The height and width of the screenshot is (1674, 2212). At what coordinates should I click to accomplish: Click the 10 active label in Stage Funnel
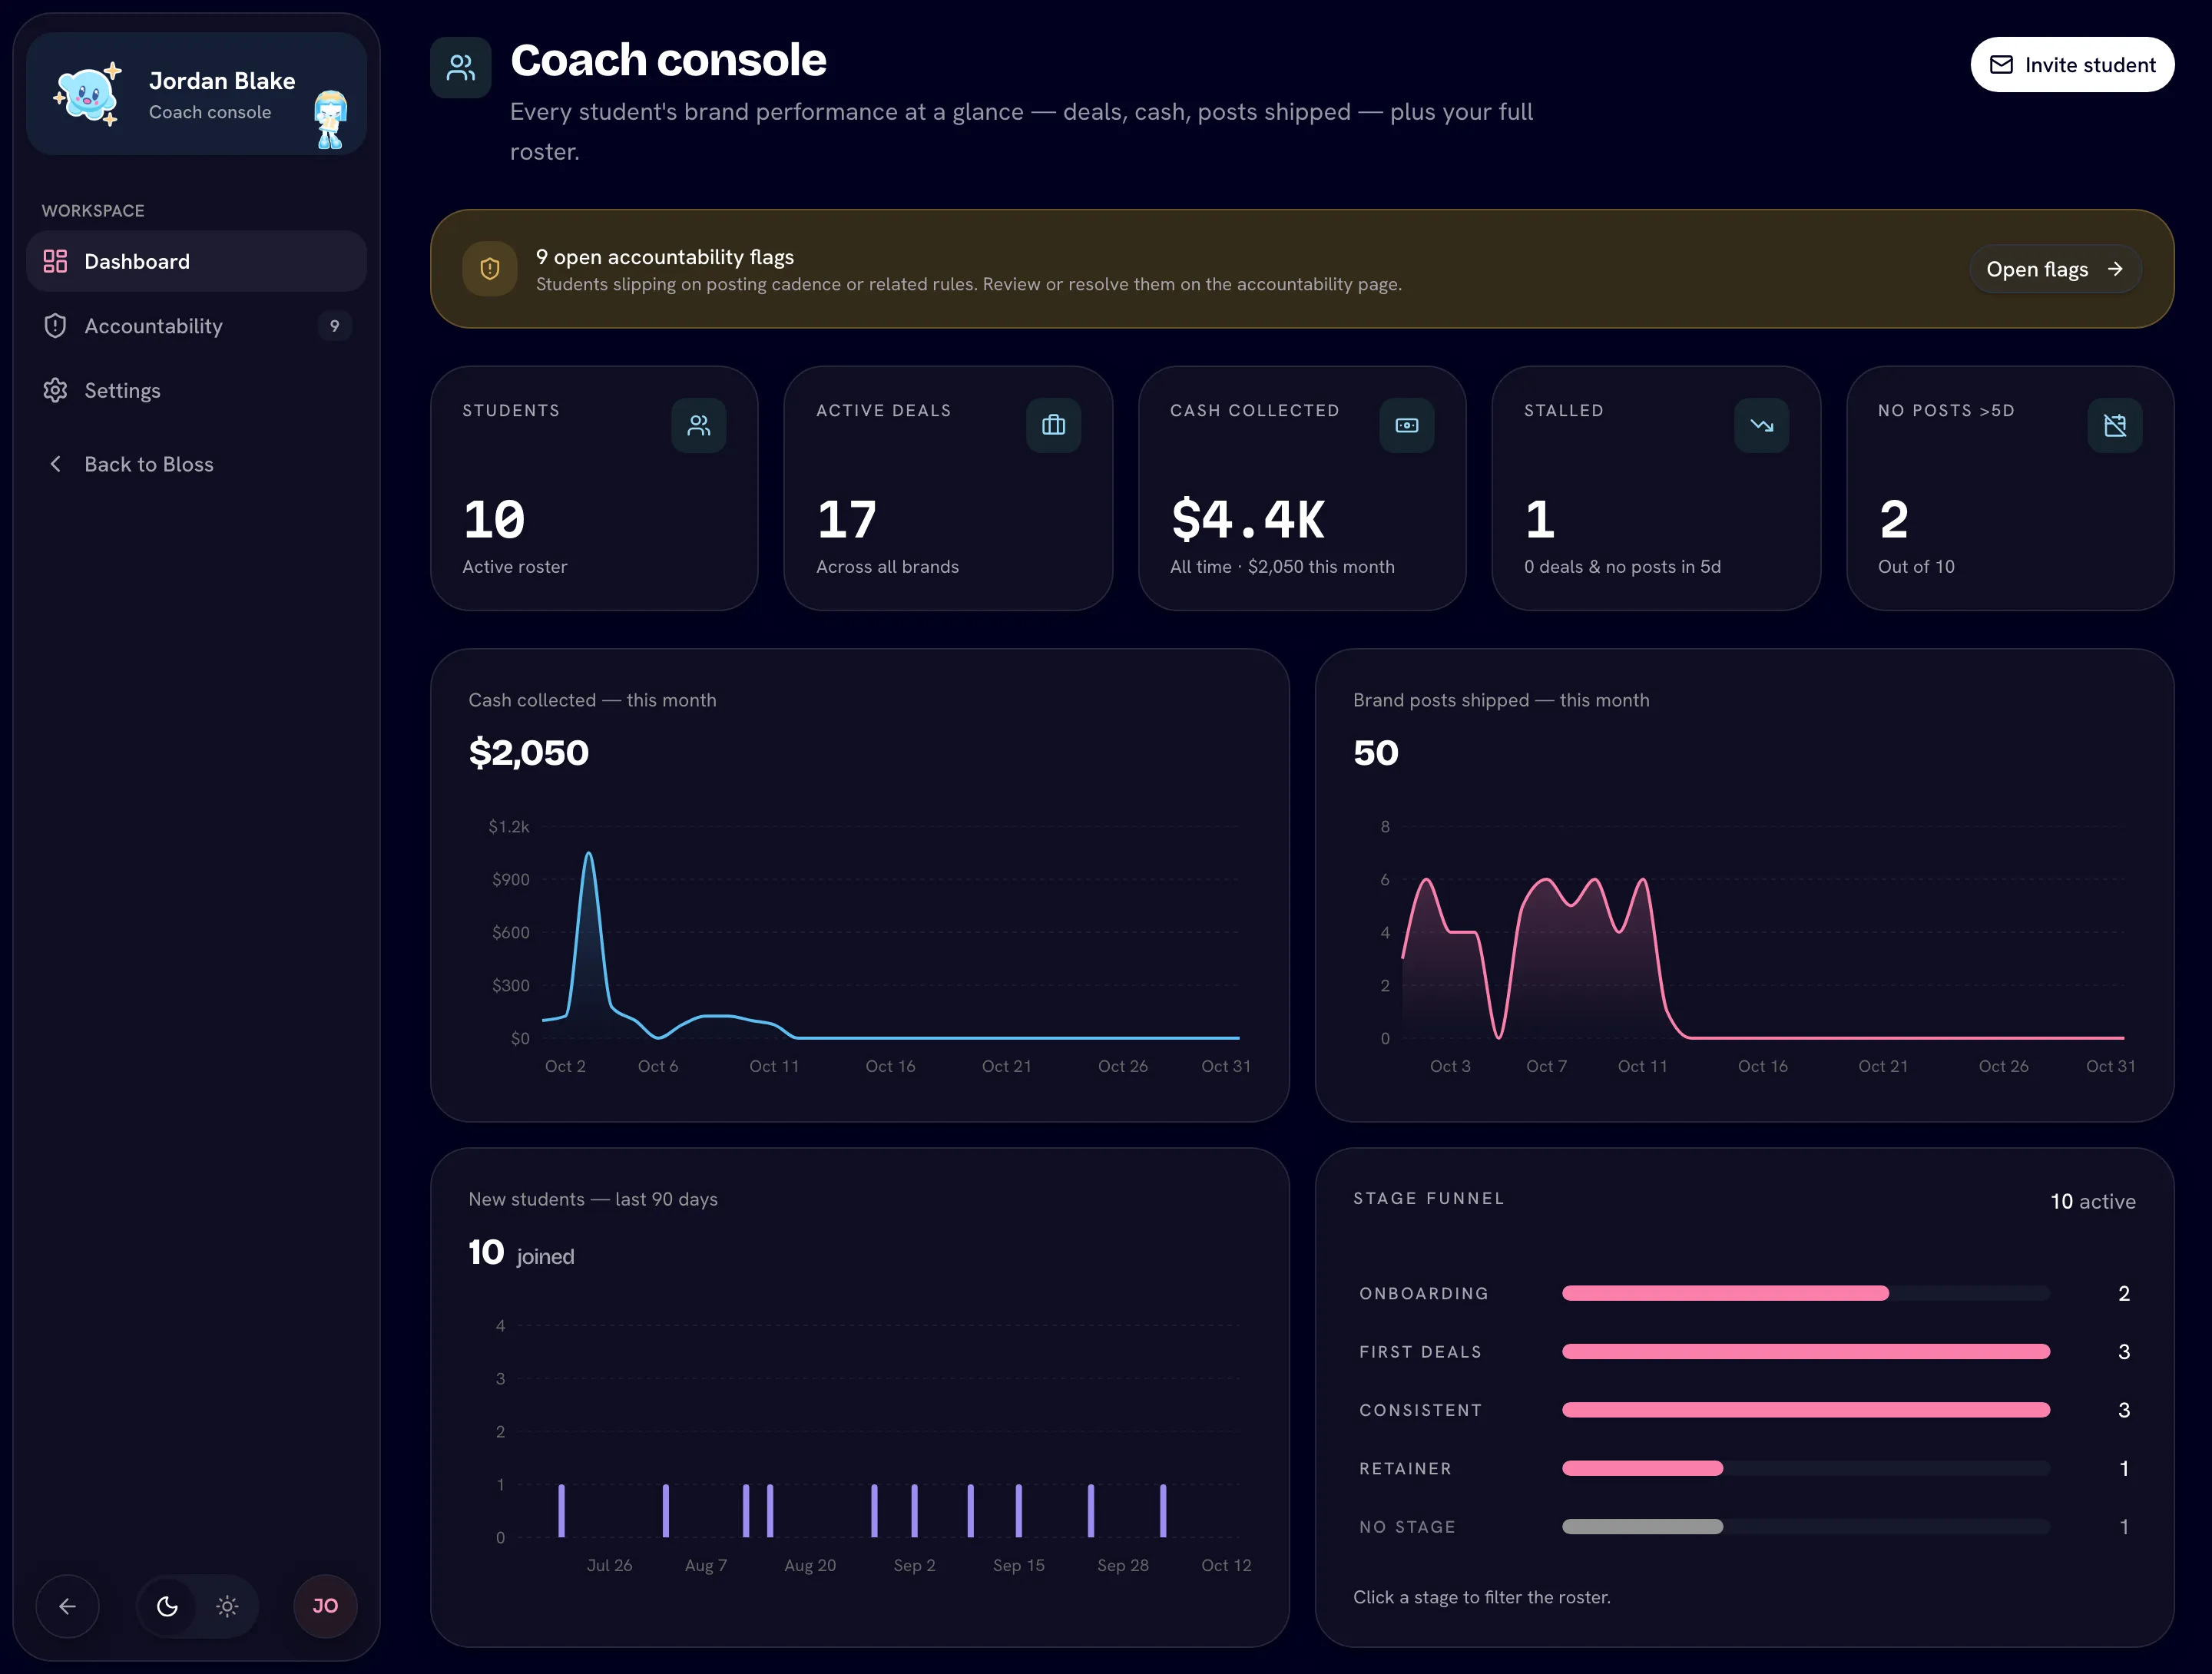click(x=2093, y=1201)
